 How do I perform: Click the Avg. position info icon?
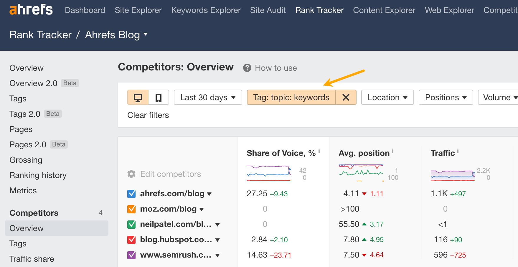[393, 151]
